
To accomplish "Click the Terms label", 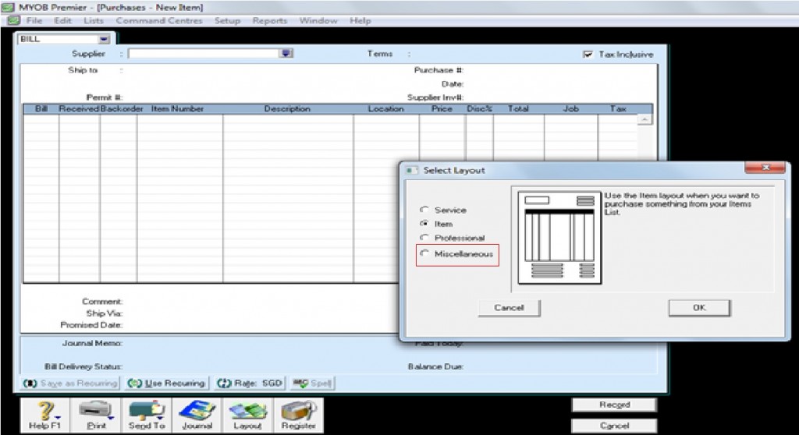I will 380,54.
